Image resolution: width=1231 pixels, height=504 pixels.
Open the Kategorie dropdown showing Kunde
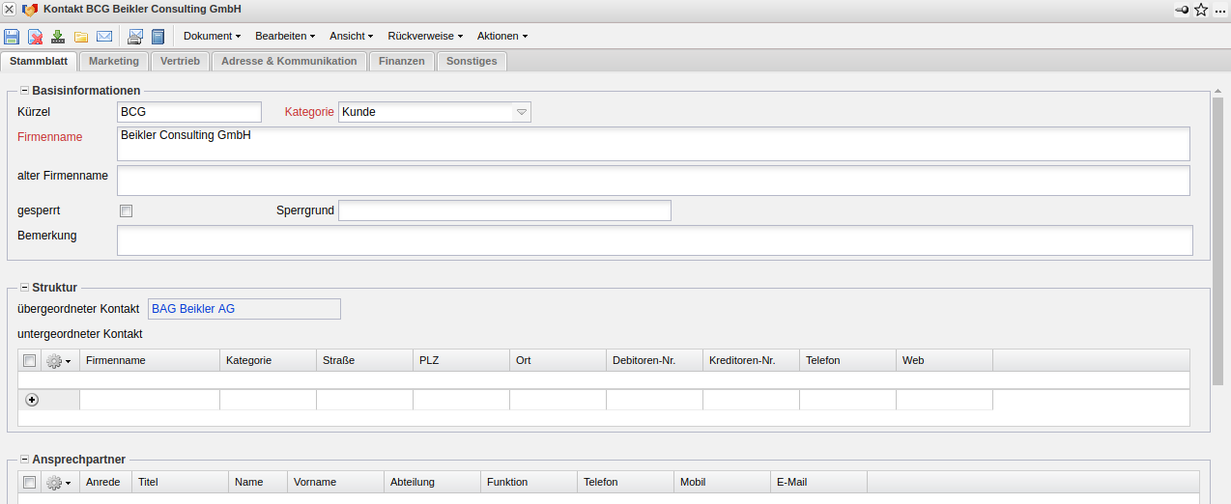(x=522, y=112)
